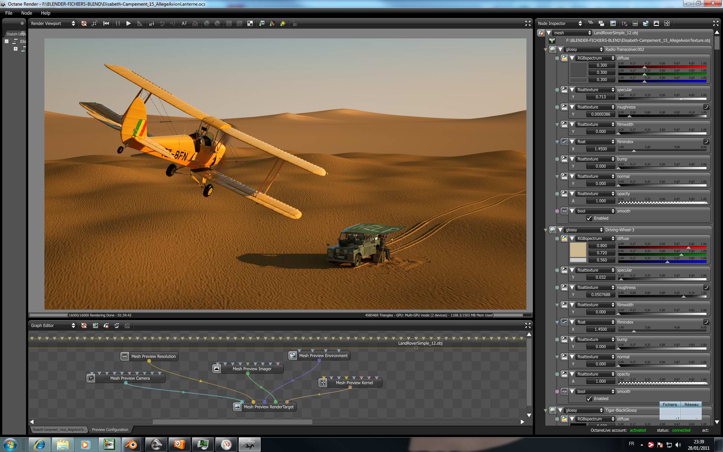Open the Node Inspector dropdown

[x=560, y=23]
